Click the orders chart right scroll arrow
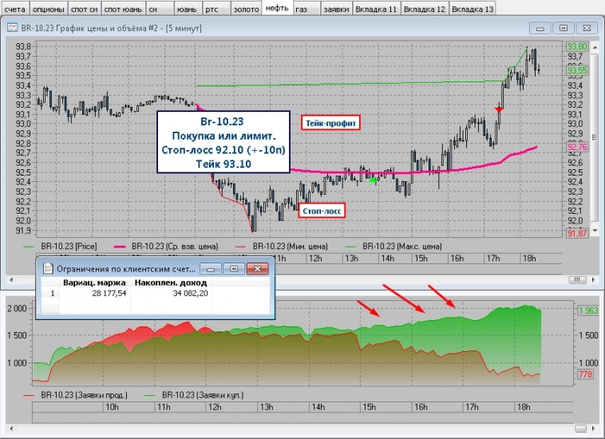605x439 pixels. pos(593,428)
